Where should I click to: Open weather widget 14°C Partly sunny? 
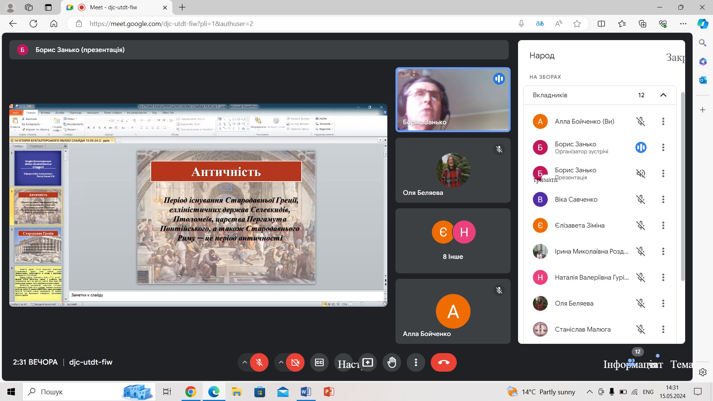click(541, 392)
